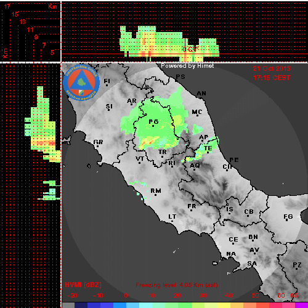Click the 17 Km altitude scale label

tap(7, 6)
